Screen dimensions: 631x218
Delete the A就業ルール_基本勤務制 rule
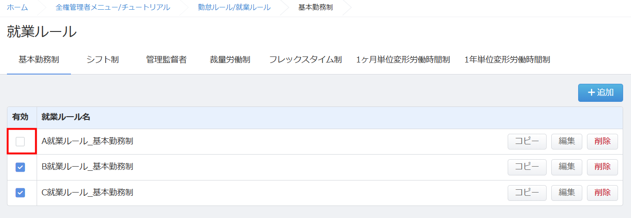[602, 142]
